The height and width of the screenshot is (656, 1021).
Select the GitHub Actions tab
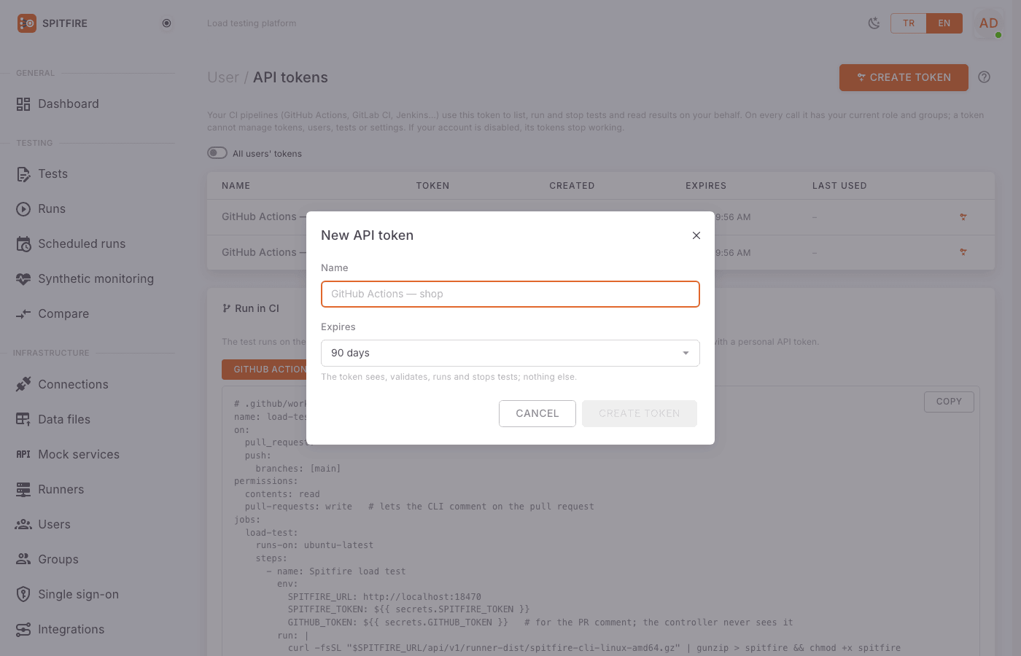tap(264, 370)
